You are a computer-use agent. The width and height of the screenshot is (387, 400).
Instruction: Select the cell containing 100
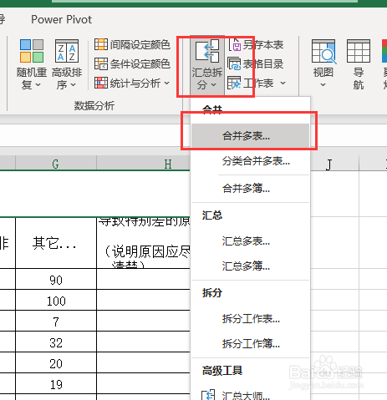(56, 300)
